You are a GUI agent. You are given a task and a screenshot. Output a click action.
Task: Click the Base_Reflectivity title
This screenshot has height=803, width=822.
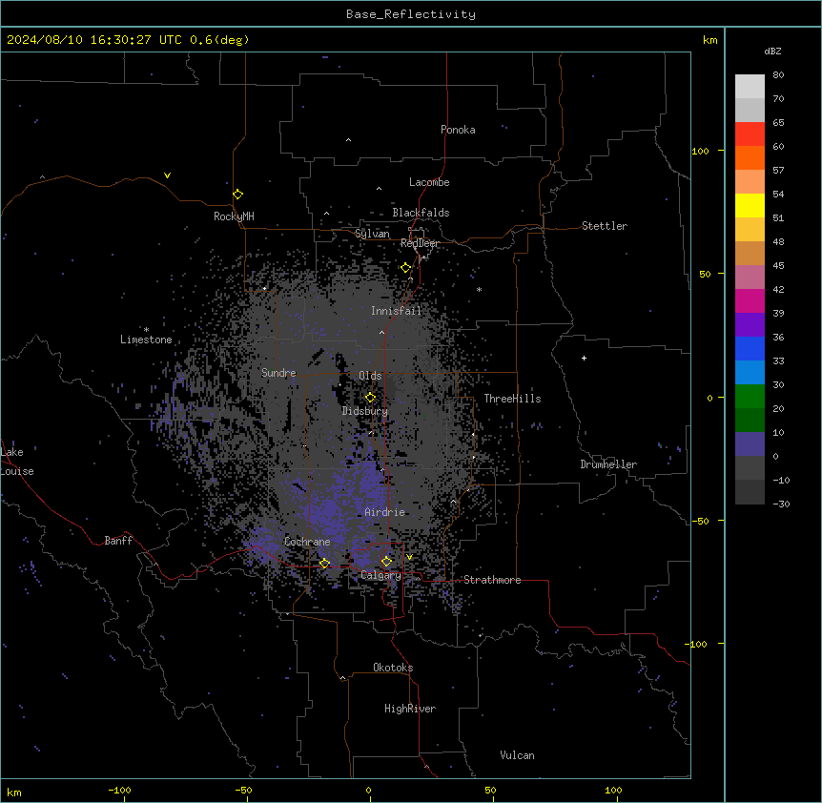[x=410, y=14]
